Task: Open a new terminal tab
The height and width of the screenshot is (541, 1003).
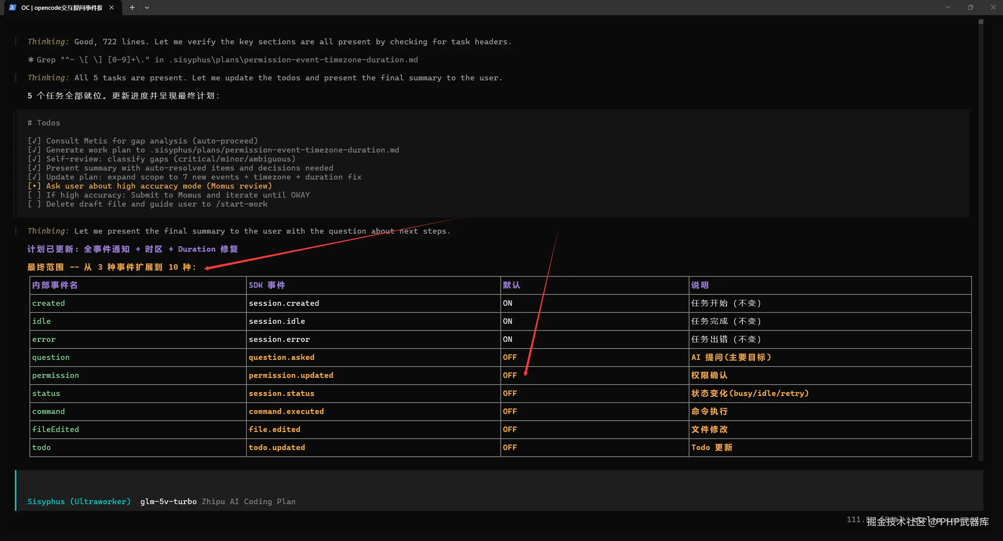Action: (132, 7)
